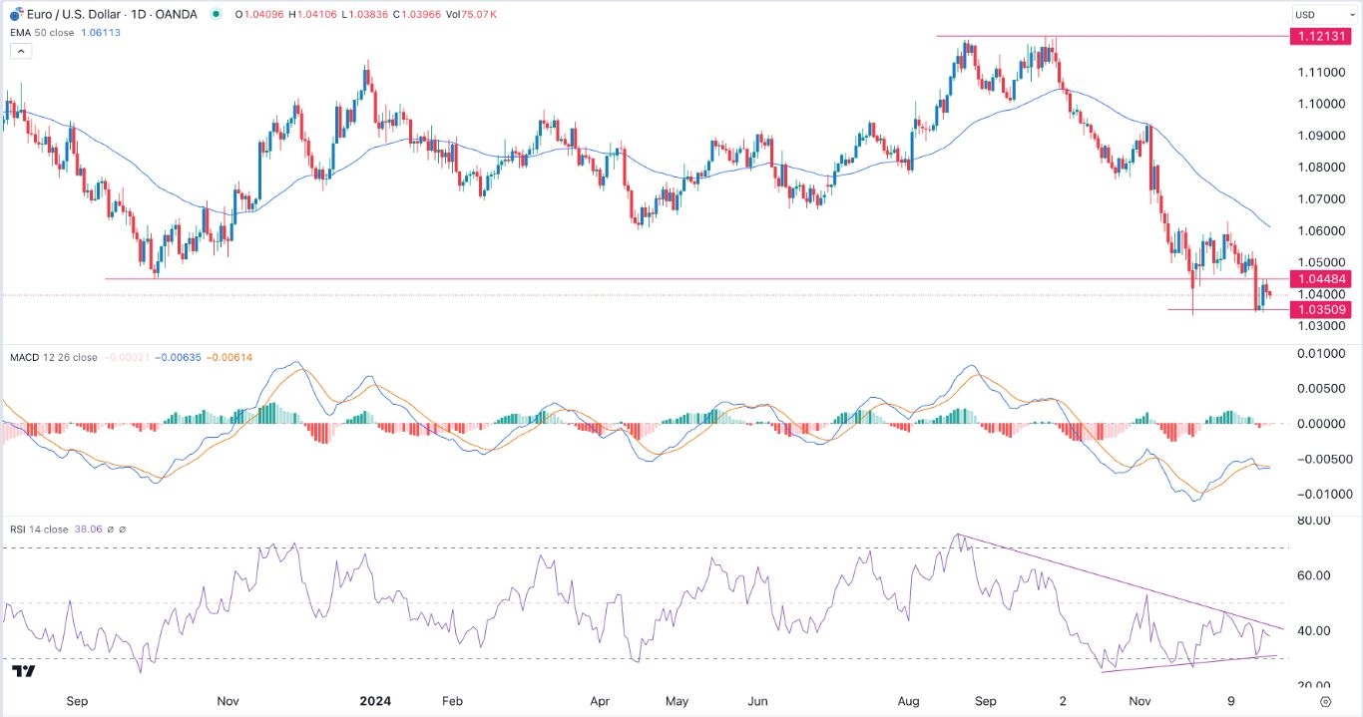The height and width of the screenshot is (717, 1363).
Task: Click the EUR/USD currency pair flag icon
Action: pos(14,14)
